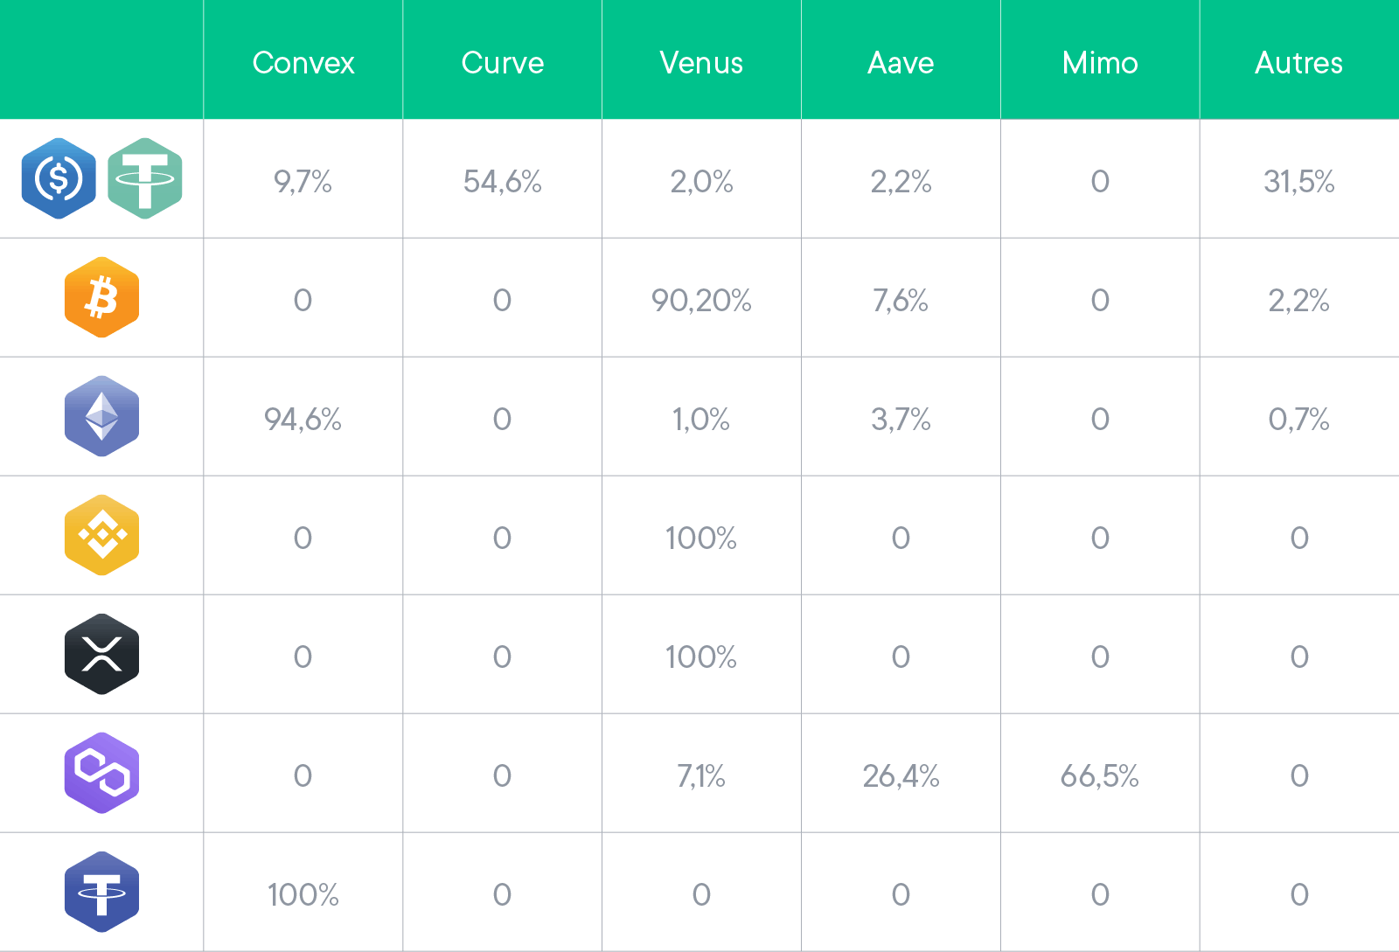Click the USDC blue dollar coin icon

click(x=59, y=178)
